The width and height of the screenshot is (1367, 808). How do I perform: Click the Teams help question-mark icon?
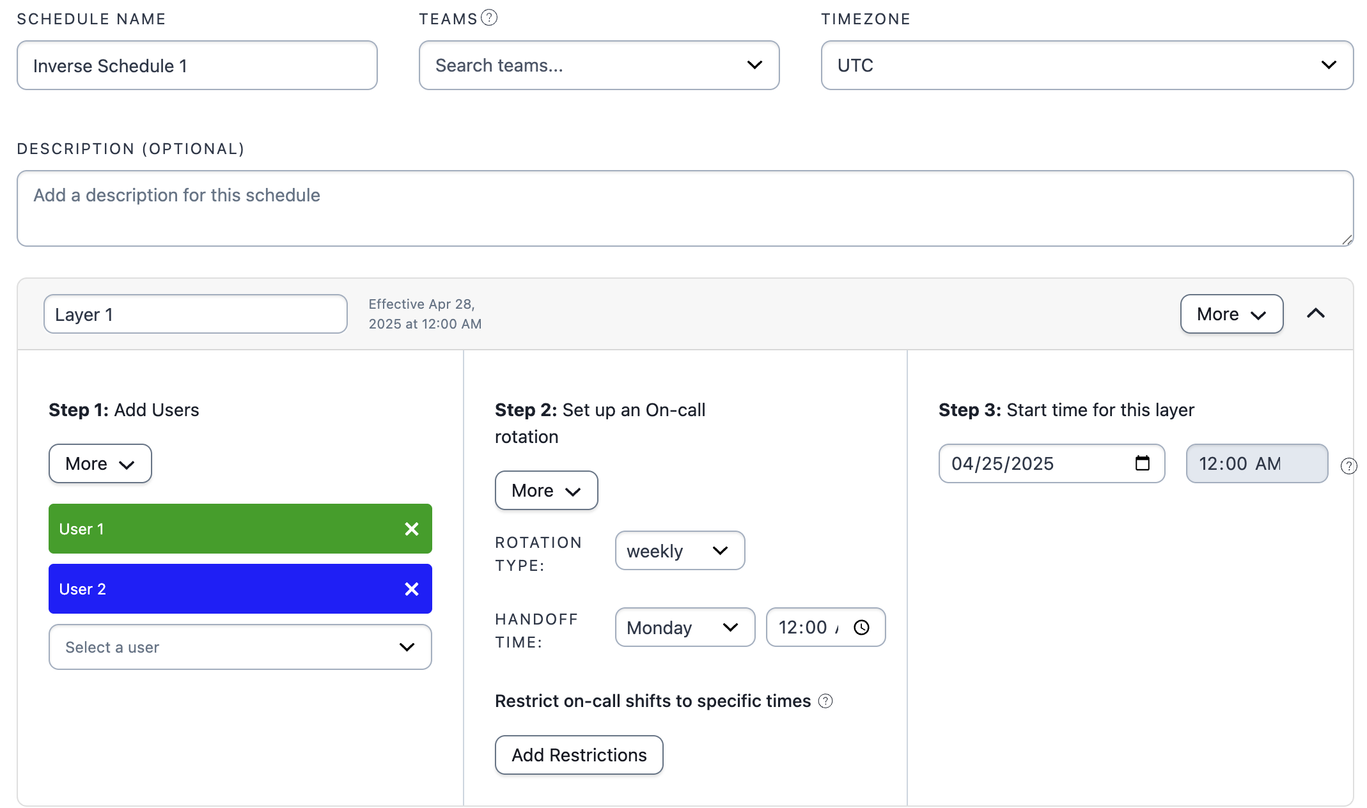tap(489, 18)
